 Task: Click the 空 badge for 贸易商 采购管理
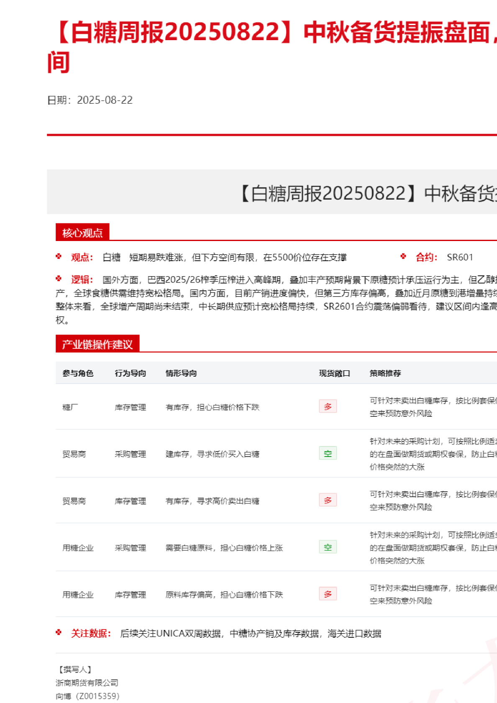(328, 454)
